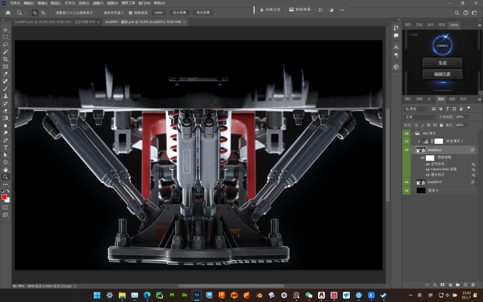The height and width of the screenshot is (302, 483).
Task: Enable the 缩放所有窗口 checkbox
Action: click(100, 13)
